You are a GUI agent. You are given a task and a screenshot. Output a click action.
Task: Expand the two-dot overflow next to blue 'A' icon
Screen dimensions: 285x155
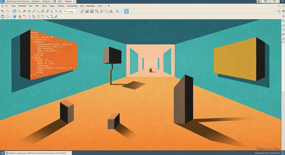122,11
